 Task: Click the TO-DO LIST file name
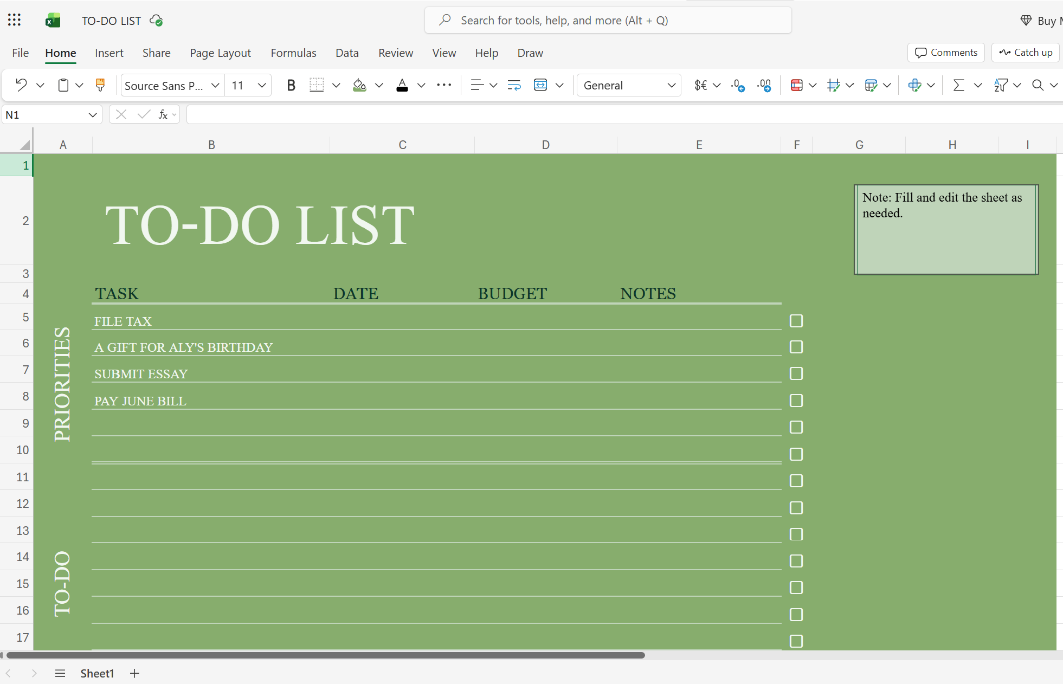pos(111,21)
